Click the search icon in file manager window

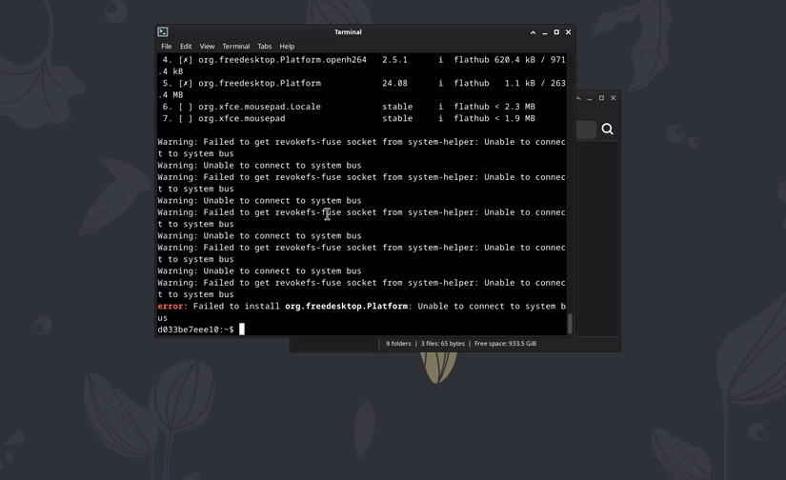[608, 130]
